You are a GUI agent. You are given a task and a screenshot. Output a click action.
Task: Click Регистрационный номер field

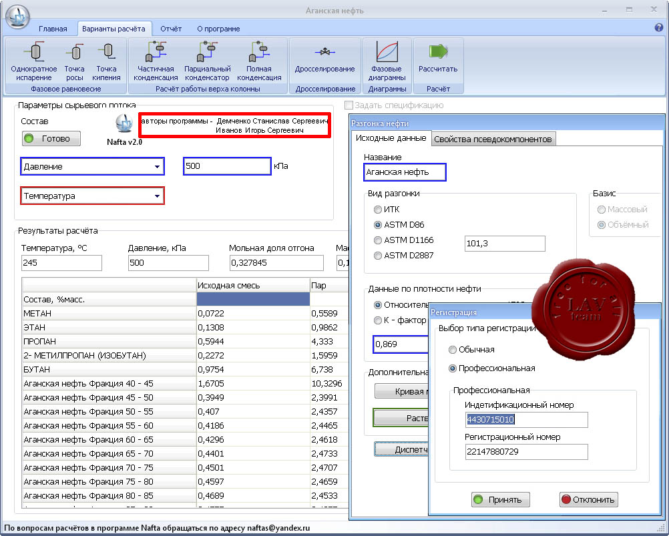click(x=527, y=452)
